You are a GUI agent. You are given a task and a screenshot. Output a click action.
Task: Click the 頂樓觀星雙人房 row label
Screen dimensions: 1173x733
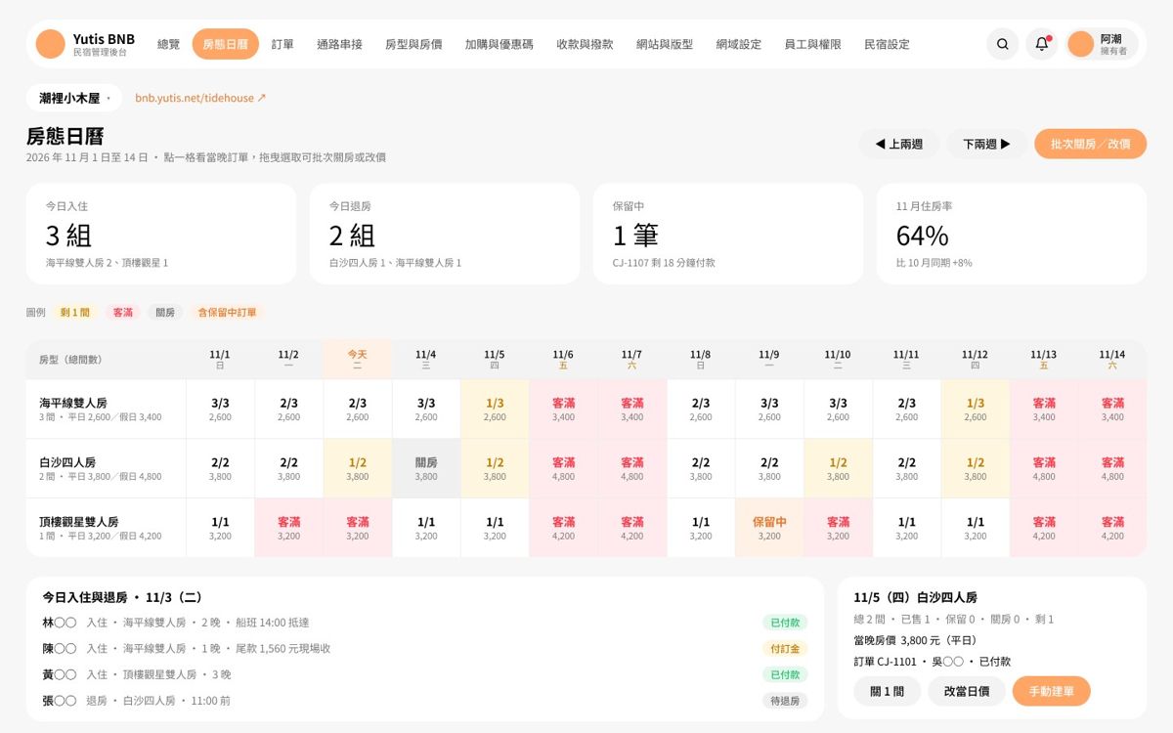point(107,529)
